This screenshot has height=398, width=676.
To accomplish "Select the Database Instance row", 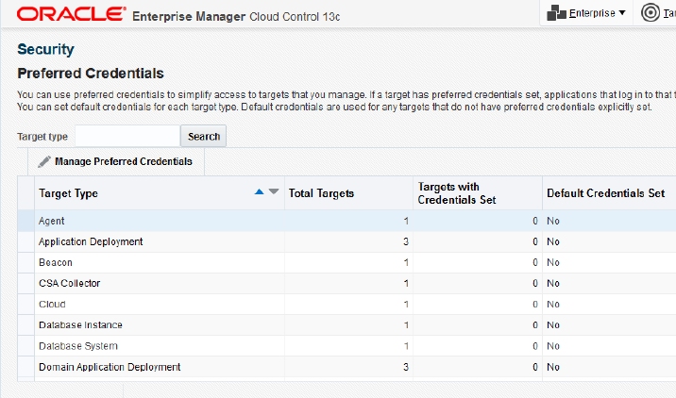I will pos(346,325).
